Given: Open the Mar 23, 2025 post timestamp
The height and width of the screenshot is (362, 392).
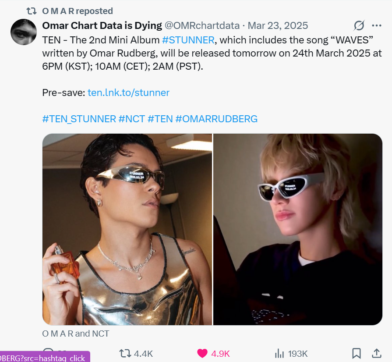Looking at the screenshot, I should tap(278, 25).
